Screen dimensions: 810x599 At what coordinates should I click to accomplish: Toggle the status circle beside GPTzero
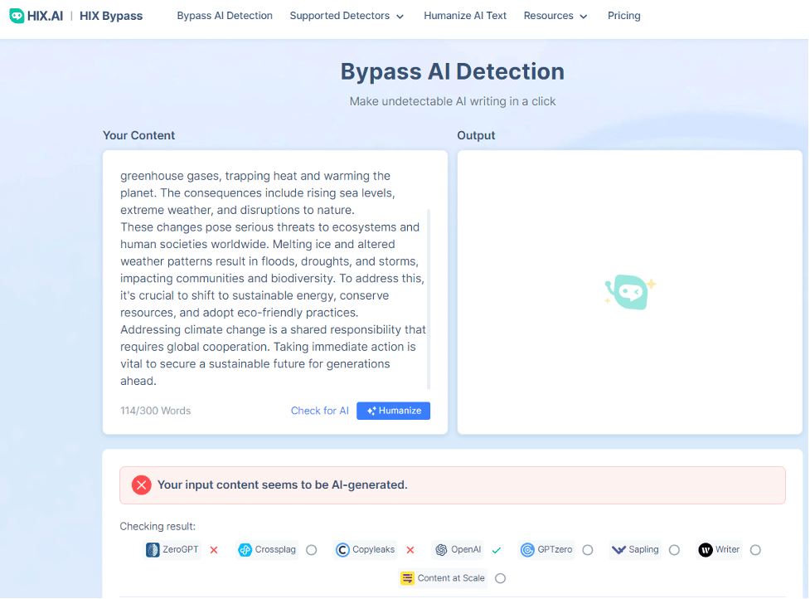coord(588,549)
